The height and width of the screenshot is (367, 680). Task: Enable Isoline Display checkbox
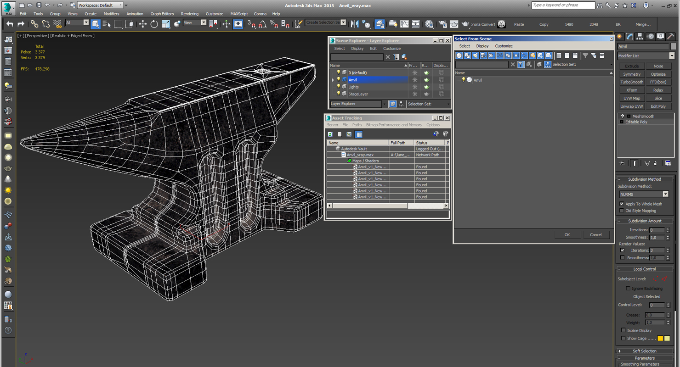coord(623,330)
